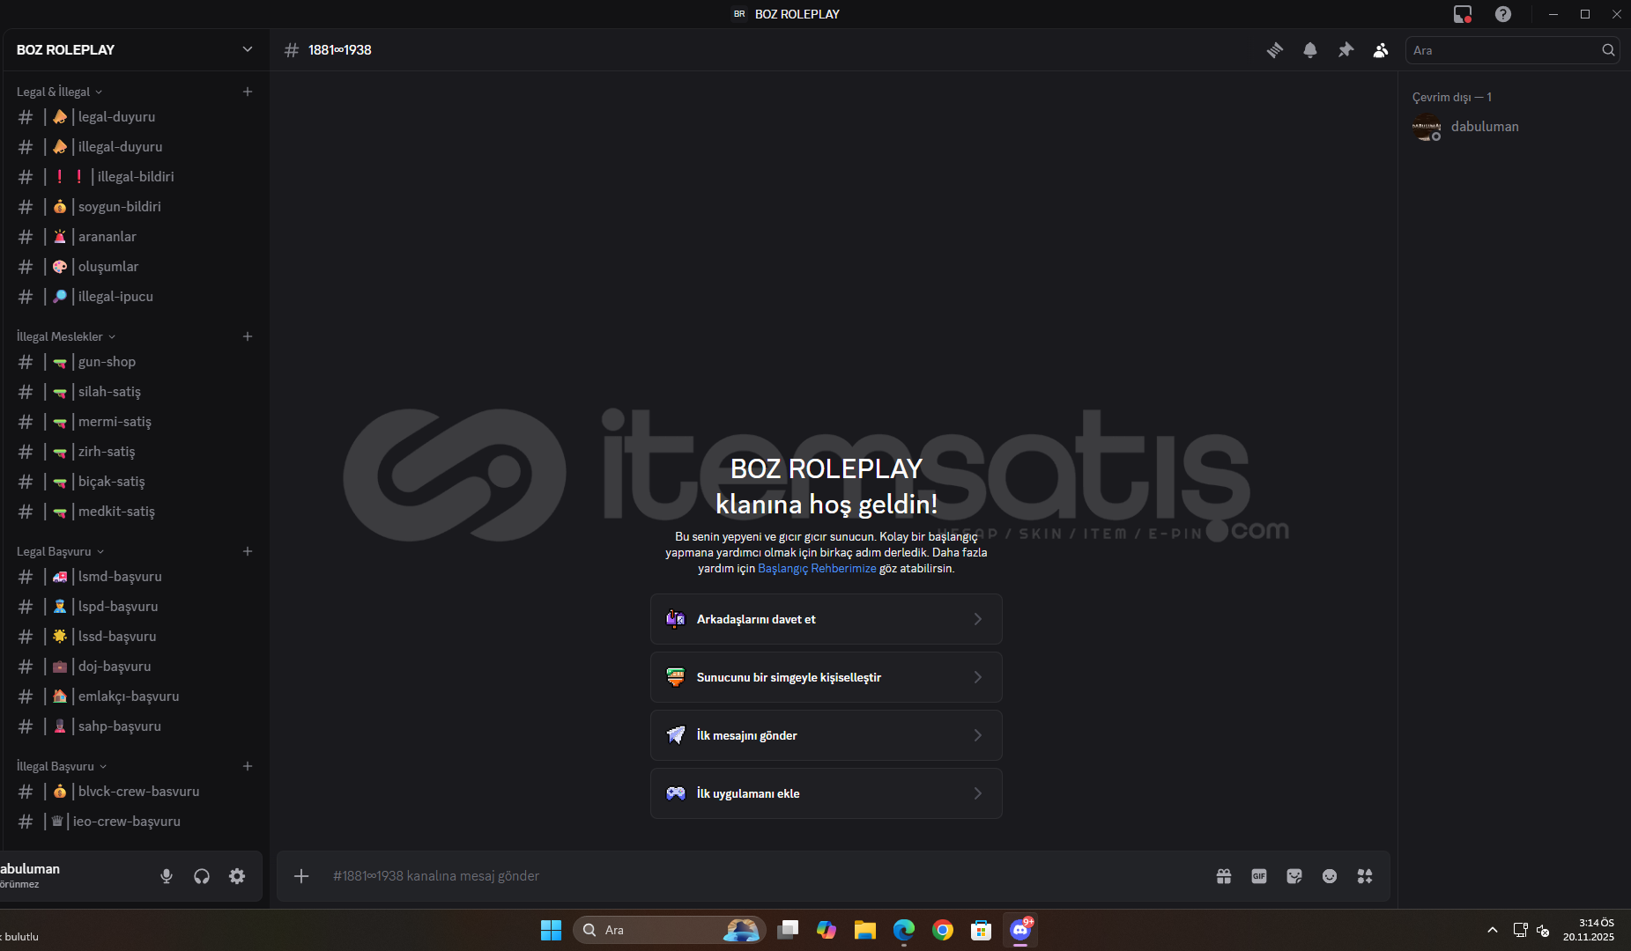Open the lsmd-başvuru channel
The image size is (1631, 951).
pyautogui.click(x=135, y=577)
